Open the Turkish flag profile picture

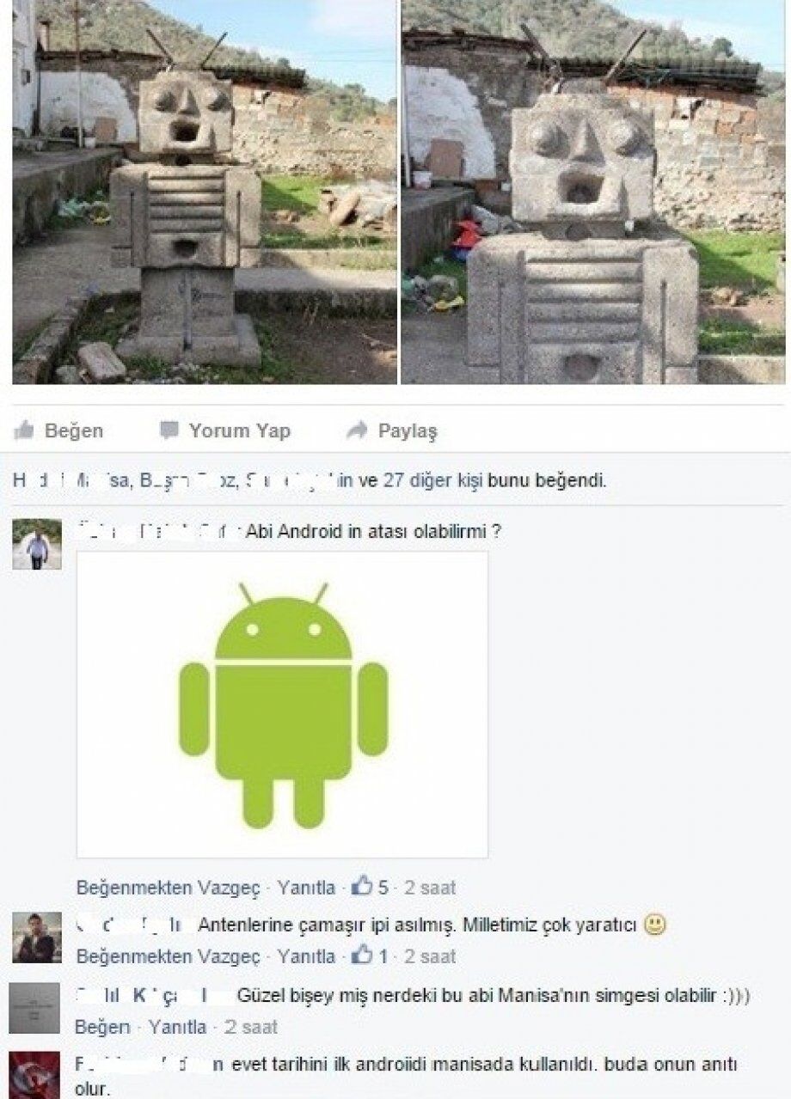point(34,1075)
